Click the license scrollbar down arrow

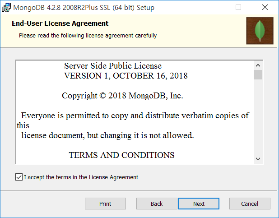click(258, 159)
